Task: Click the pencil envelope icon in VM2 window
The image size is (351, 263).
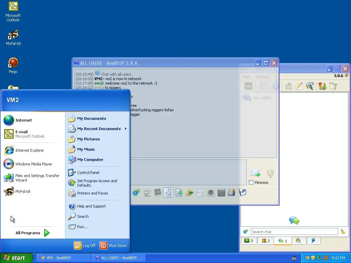Action: click(x=299, y=86)
